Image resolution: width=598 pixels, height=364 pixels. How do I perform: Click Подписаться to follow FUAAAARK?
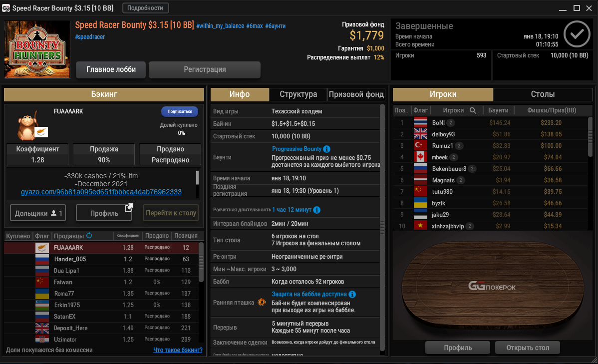click(x=180, y=111)
